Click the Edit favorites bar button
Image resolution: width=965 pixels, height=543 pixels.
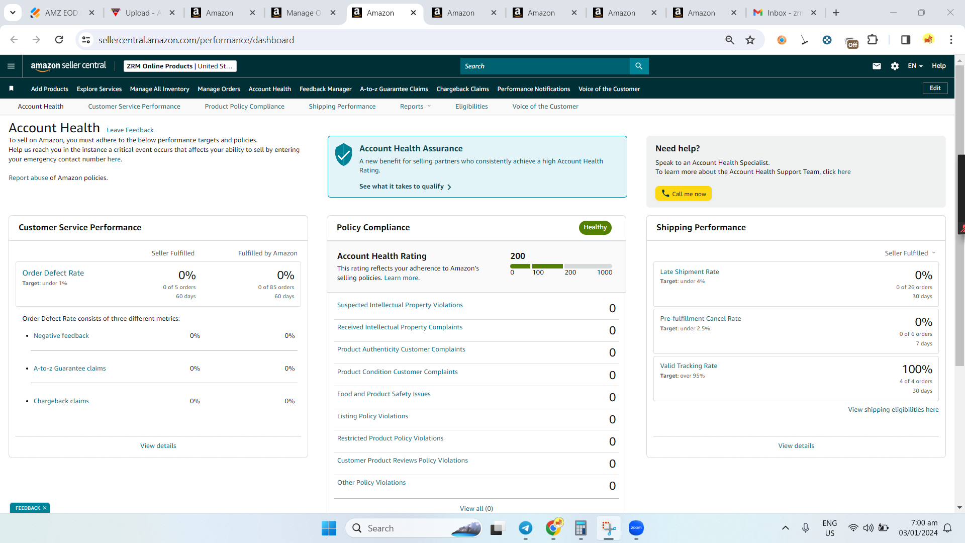coord(935,88)
